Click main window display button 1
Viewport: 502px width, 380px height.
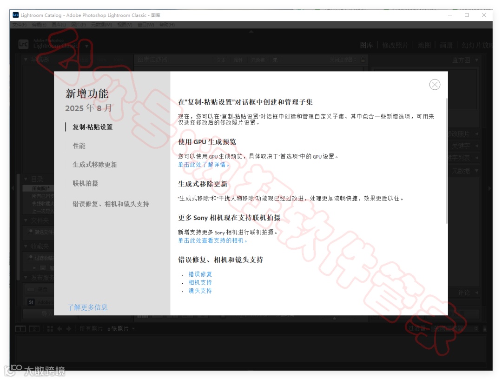point(20,329)
